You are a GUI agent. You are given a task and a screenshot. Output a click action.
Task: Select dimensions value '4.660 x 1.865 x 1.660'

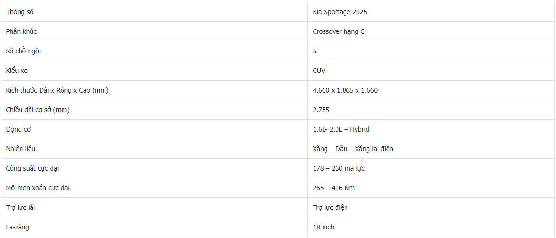coord(345,90)
